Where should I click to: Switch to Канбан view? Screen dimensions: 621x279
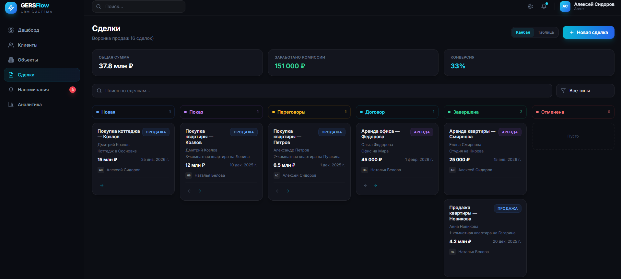click(x=523, y=32)
